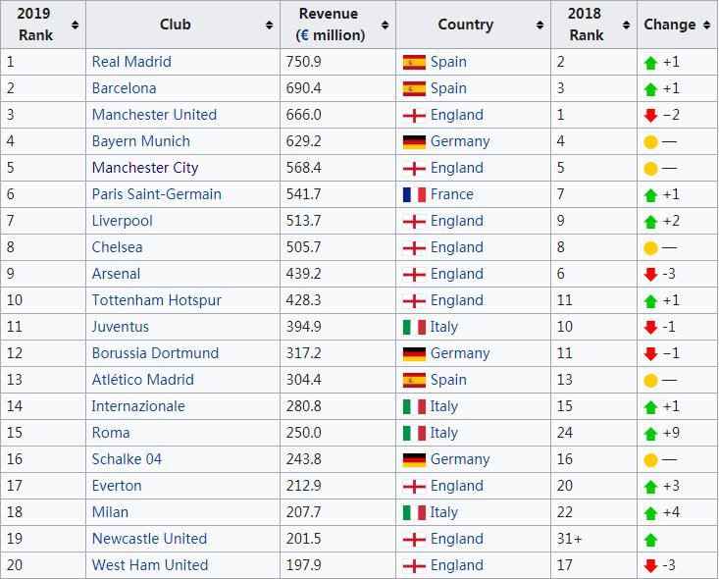Sort table by 2019 Rank column arrows
The height and width of the screenshot is (579, 719).
click(x=76, y=25)
